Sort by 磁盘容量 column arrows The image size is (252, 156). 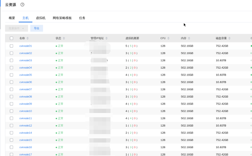[x=229, y=38]
